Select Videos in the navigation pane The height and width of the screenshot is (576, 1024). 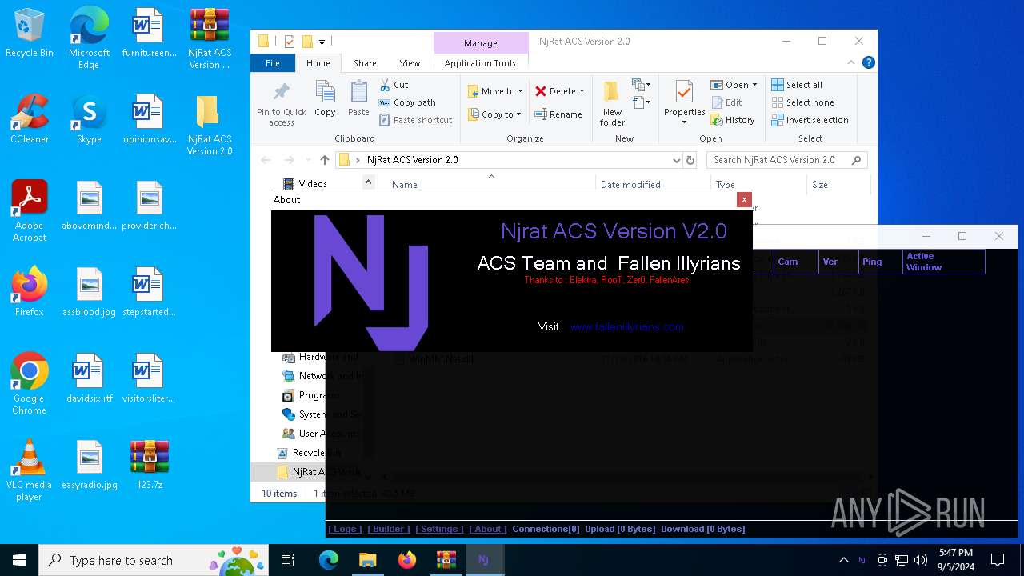point(313,183)
